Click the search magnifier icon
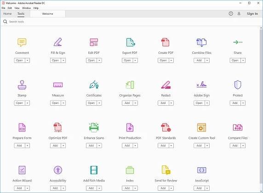 pyautogui.click(x=5, y=22)
